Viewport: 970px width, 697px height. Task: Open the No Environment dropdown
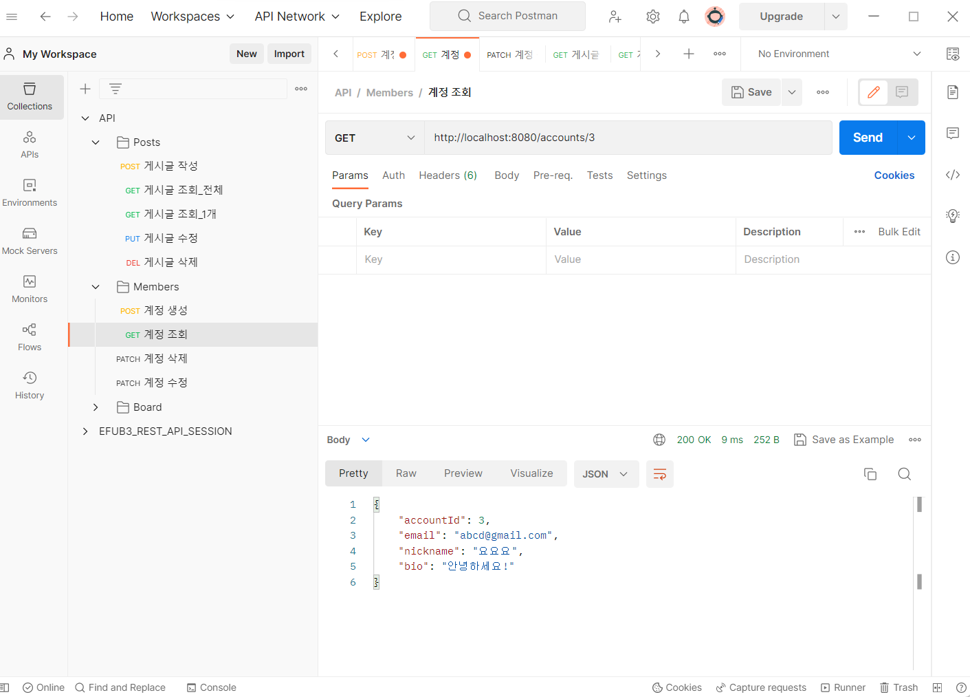839,54
